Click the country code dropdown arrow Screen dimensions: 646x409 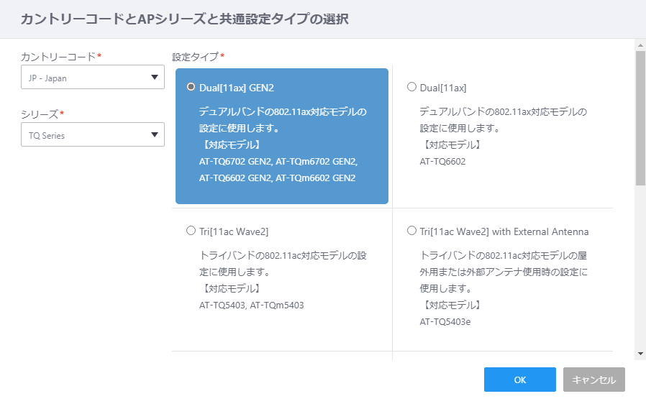click(155, 77)
